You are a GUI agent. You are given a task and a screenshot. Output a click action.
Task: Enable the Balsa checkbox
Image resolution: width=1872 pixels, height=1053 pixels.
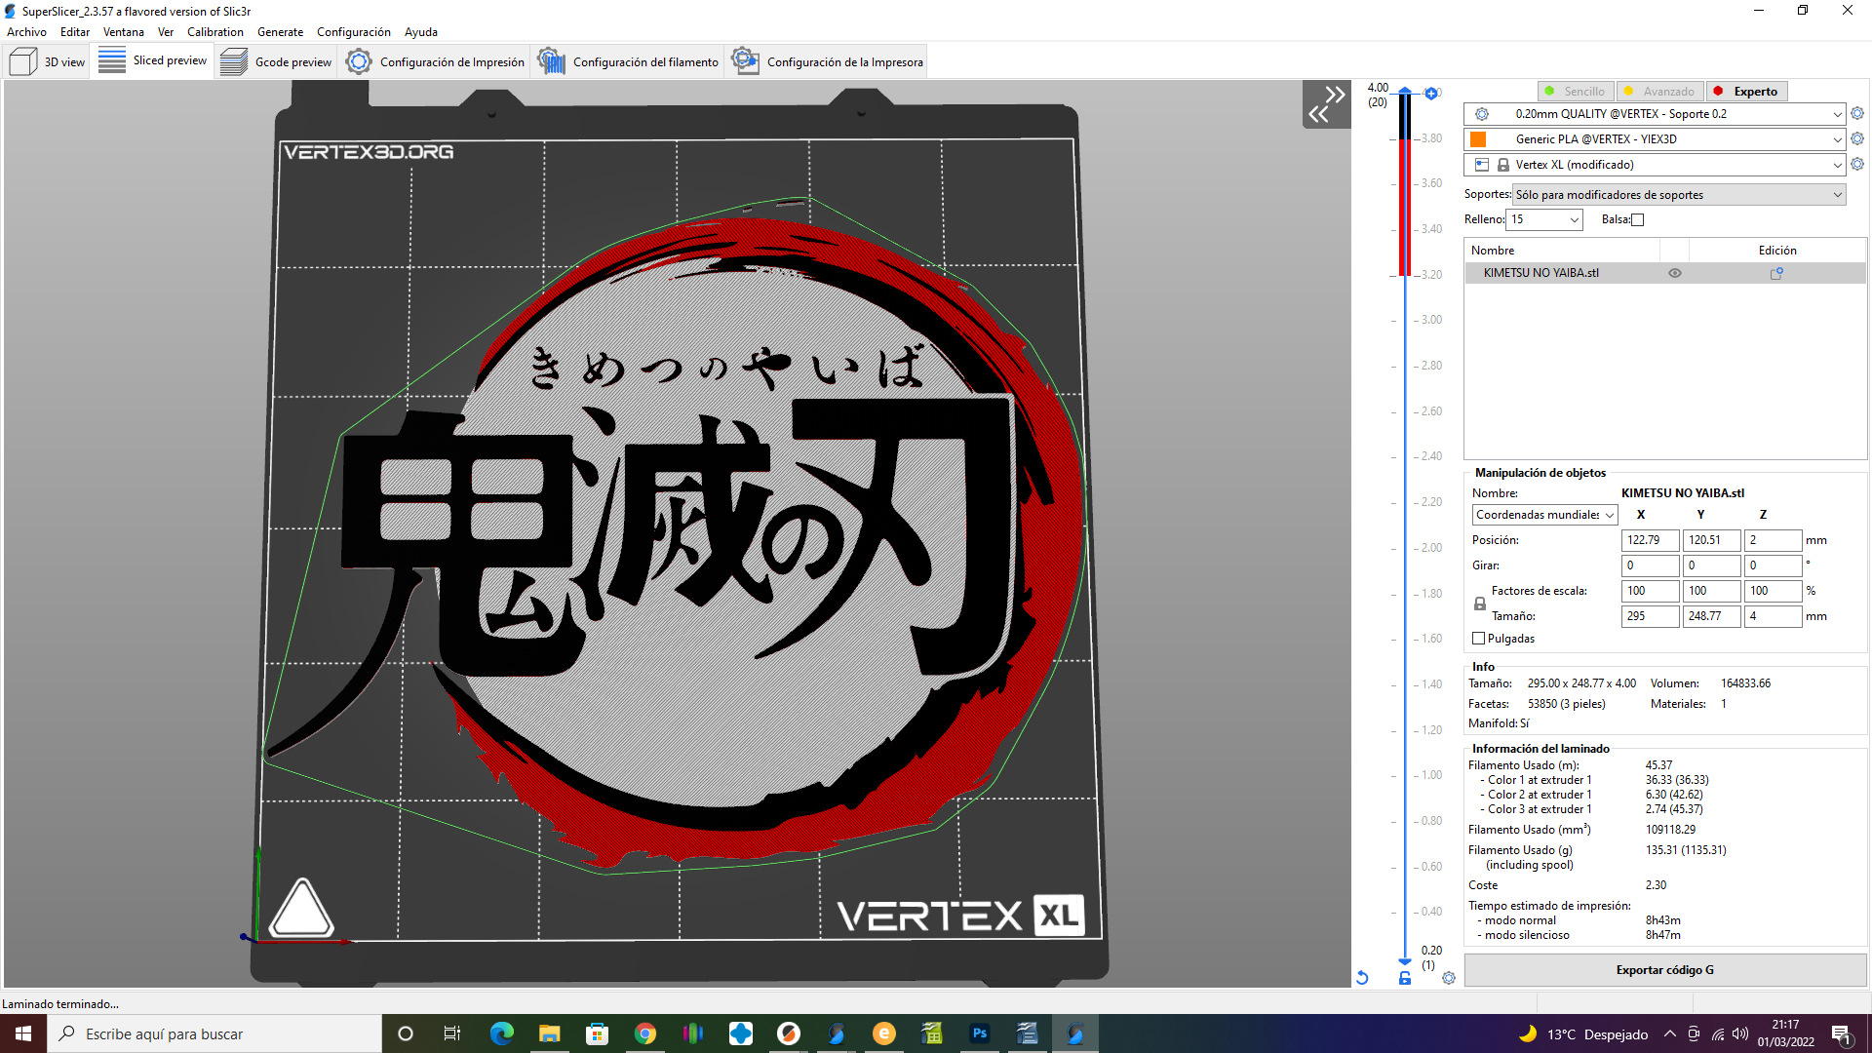(x=1638, y=219)
